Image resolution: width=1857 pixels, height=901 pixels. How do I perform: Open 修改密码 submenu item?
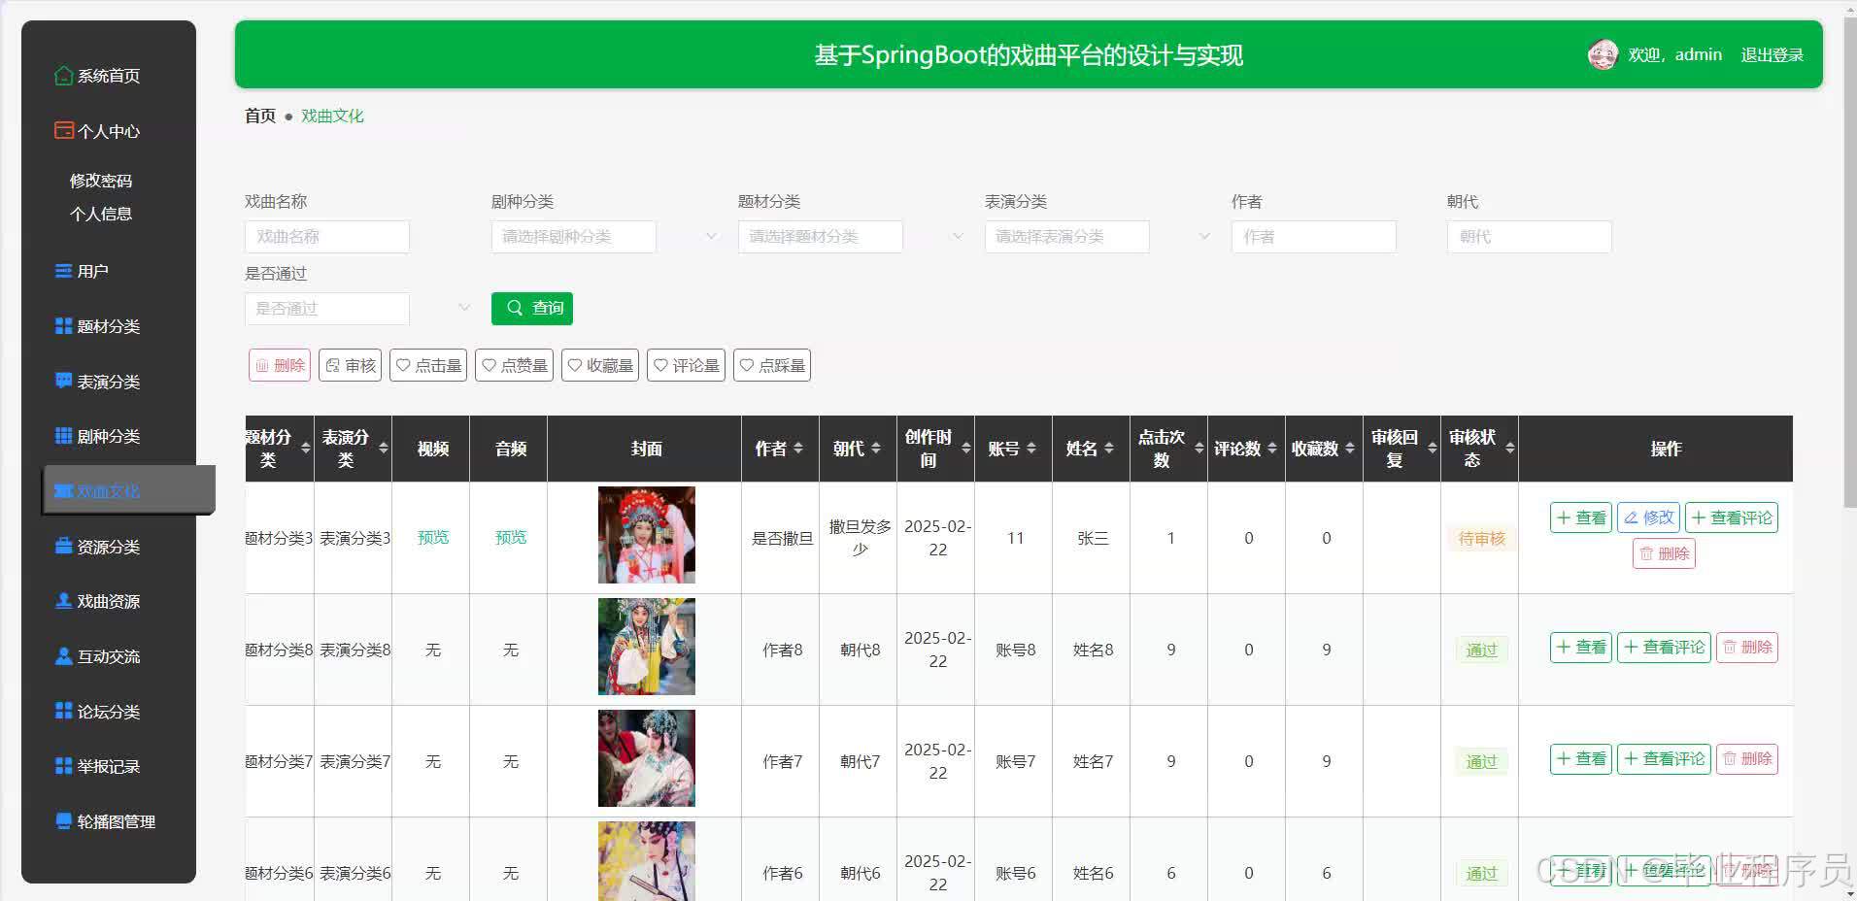(x=101, y=181)
